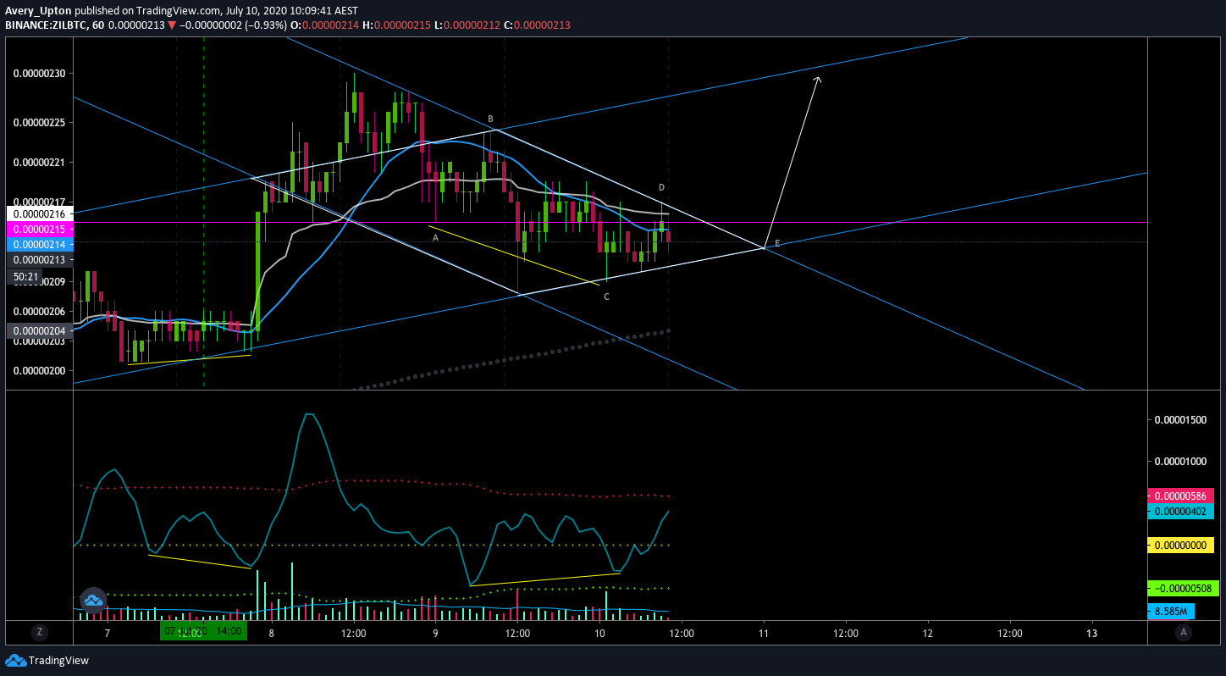Click the gray 0.00000204 price label
This screenshot has width=1226, height=676.
pyautogui.click(x=39, y=331)
